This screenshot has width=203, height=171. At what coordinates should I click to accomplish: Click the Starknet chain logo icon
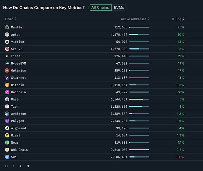(x=7, y=78)
